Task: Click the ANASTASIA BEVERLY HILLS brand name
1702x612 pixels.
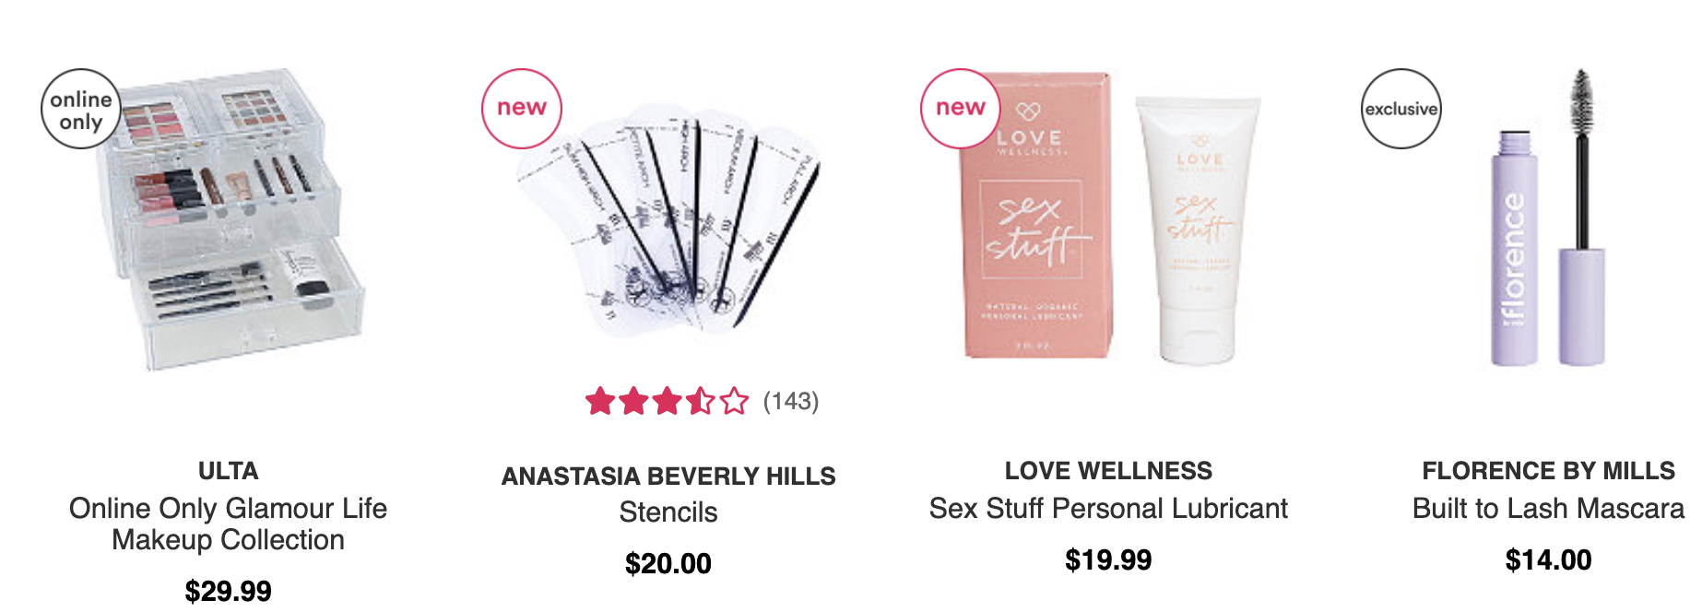Action: [x=668, y=477]
